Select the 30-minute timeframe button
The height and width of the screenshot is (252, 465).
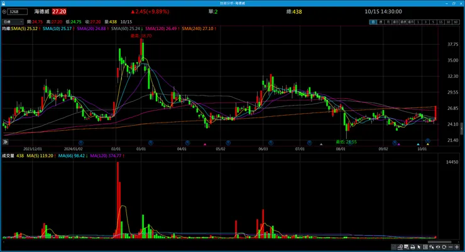(448, 22)
